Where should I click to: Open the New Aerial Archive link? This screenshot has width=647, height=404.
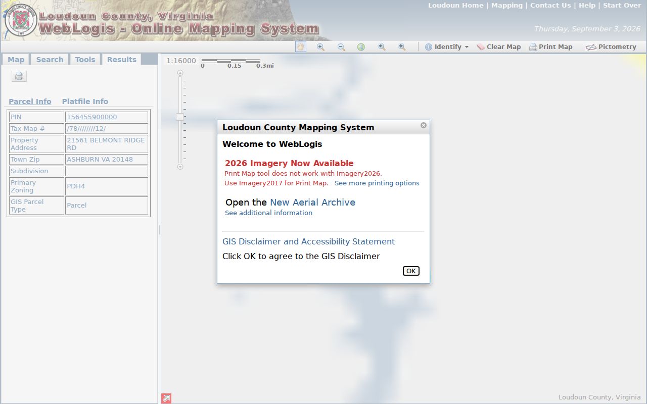(312, 203)
